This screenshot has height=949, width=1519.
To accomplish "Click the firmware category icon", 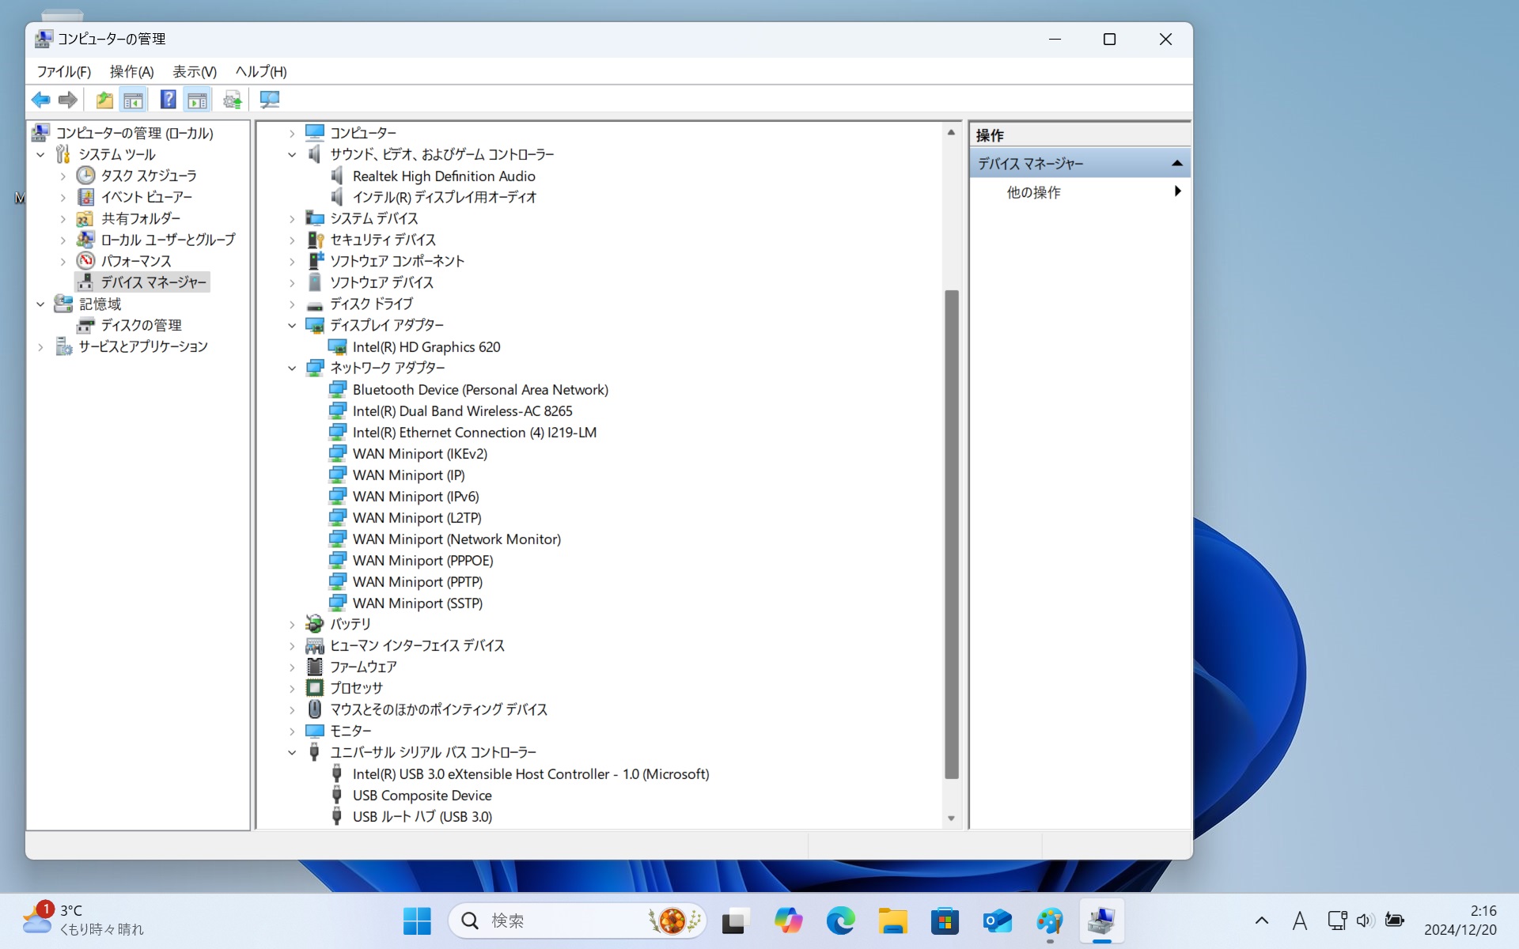I will pyautogui.click(x=315, y=667).
